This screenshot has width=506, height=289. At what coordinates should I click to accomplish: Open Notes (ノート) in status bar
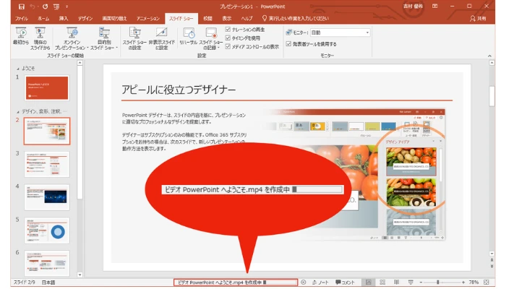pos(320,282)
